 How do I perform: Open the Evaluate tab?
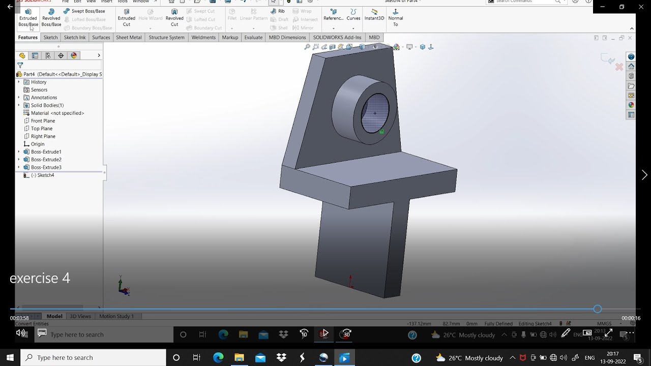tap(253, 37)
